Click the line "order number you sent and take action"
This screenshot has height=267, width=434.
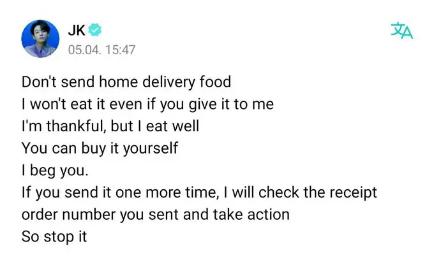pyautogui.click(x=156, y=215)
